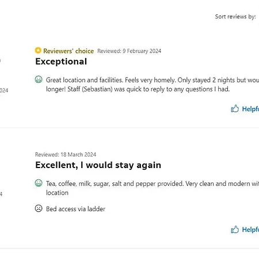The height and width of the screenshot is (259, 259).
Task: Click the green smiley beside 'Tea, coffee, milk'
Action: [x=39, y=183]
